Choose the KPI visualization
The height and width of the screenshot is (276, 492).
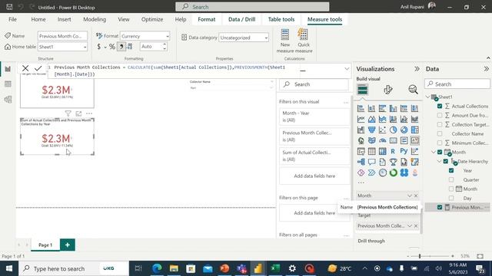[x=414, y=140]
